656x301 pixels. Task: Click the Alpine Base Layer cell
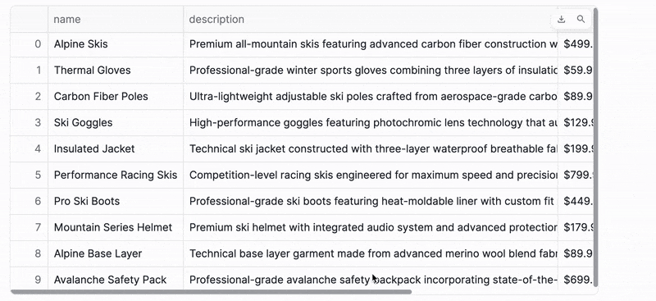coord(116,253)
